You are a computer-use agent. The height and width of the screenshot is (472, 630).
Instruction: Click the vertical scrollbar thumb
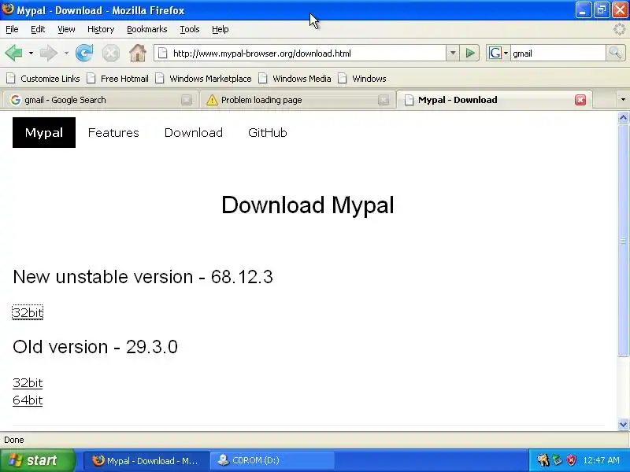click(623, 240)
